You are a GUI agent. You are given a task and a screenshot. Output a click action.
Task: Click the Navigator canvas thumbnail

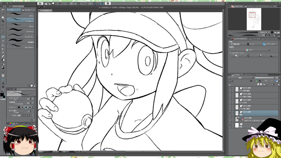pos(254,19)
